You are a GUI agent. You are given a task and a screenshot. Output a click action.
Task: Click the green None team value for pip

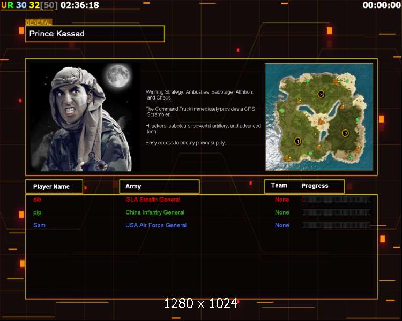pos(282,212)
